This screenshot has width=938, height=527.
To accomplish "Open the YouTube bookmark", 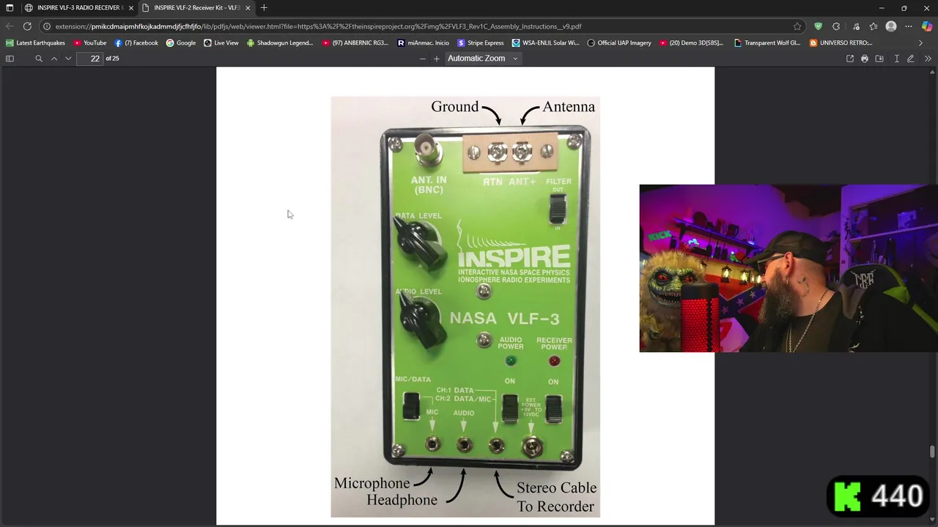I will pos(89,43).
